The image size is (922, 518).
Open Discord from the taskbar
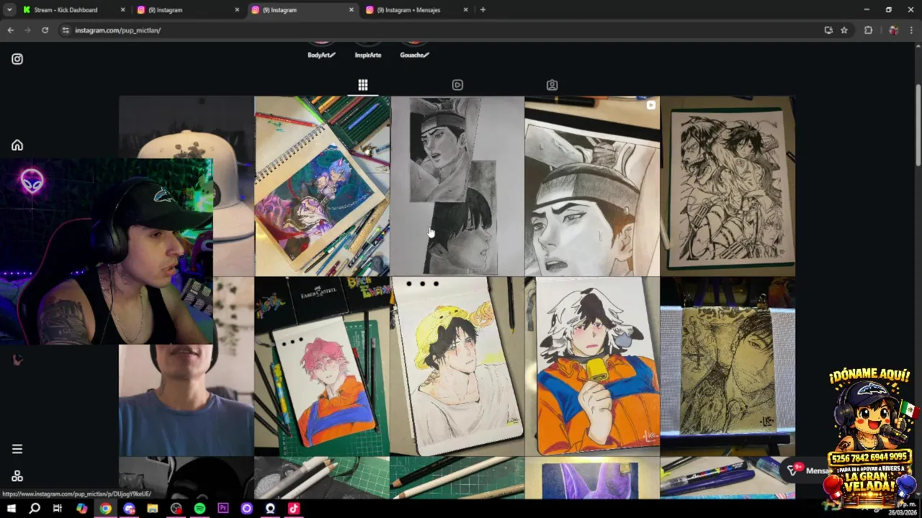pos(129,509)
